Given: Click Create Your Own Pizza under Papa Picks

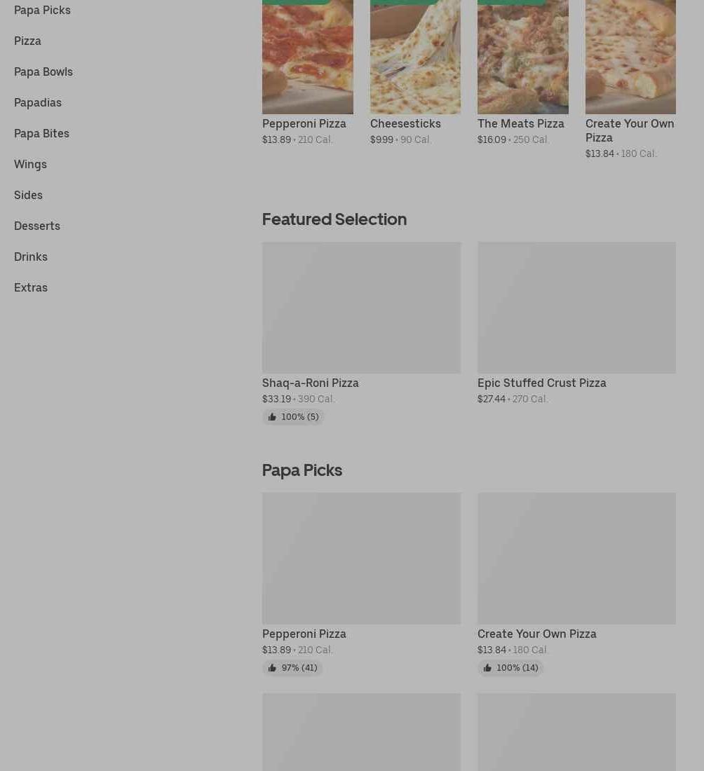Looking at the screenshot, I should click(536, 634).
